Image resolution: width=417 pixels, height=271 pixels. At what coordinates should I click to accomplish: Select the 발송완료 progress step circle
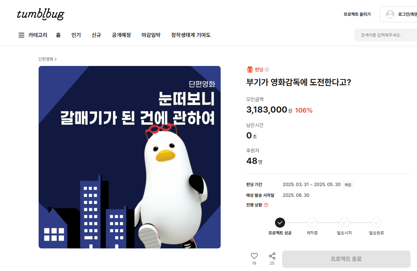click(x=376, y=223)
